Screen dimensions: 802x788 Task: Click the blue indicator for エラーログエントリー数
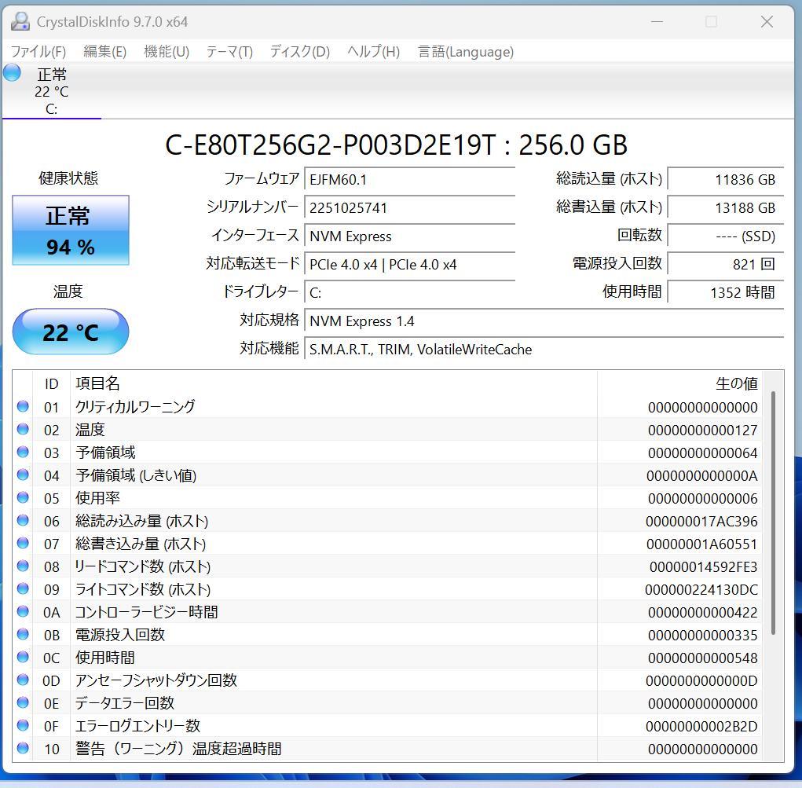click(23, 726)
